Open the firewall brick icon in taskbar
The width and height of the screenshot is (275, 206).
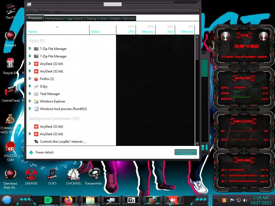coord(153,200)
